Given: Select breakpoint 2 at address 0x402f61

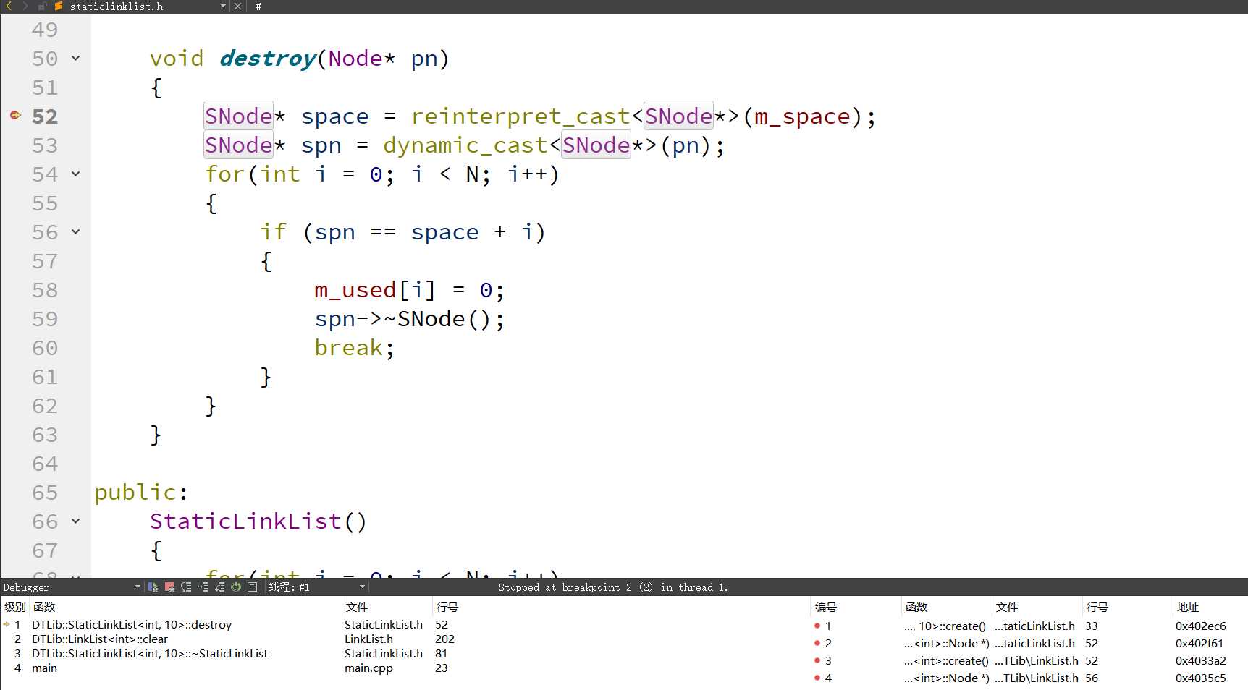Looking at the screenshot, I should (x=1028, y=644).
